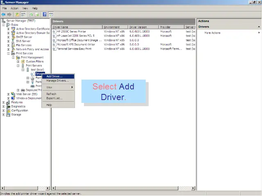This screenshot has width=262, height=196.
Task: Click the Refresh toolbar icon
Action: pyautogui.click(x=31, y=15)
